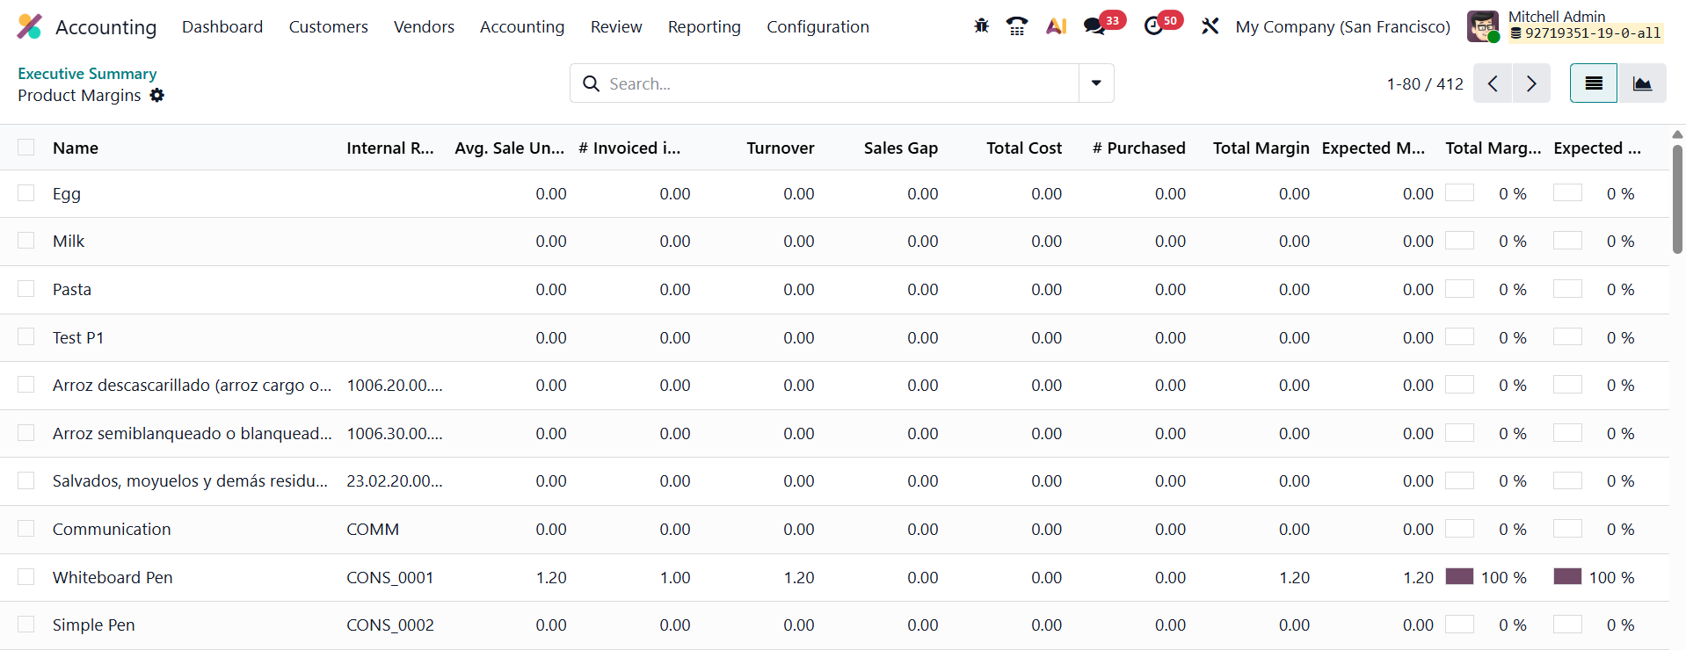
Task: Open Product Margins gear settings
Action: coord(157,95)
